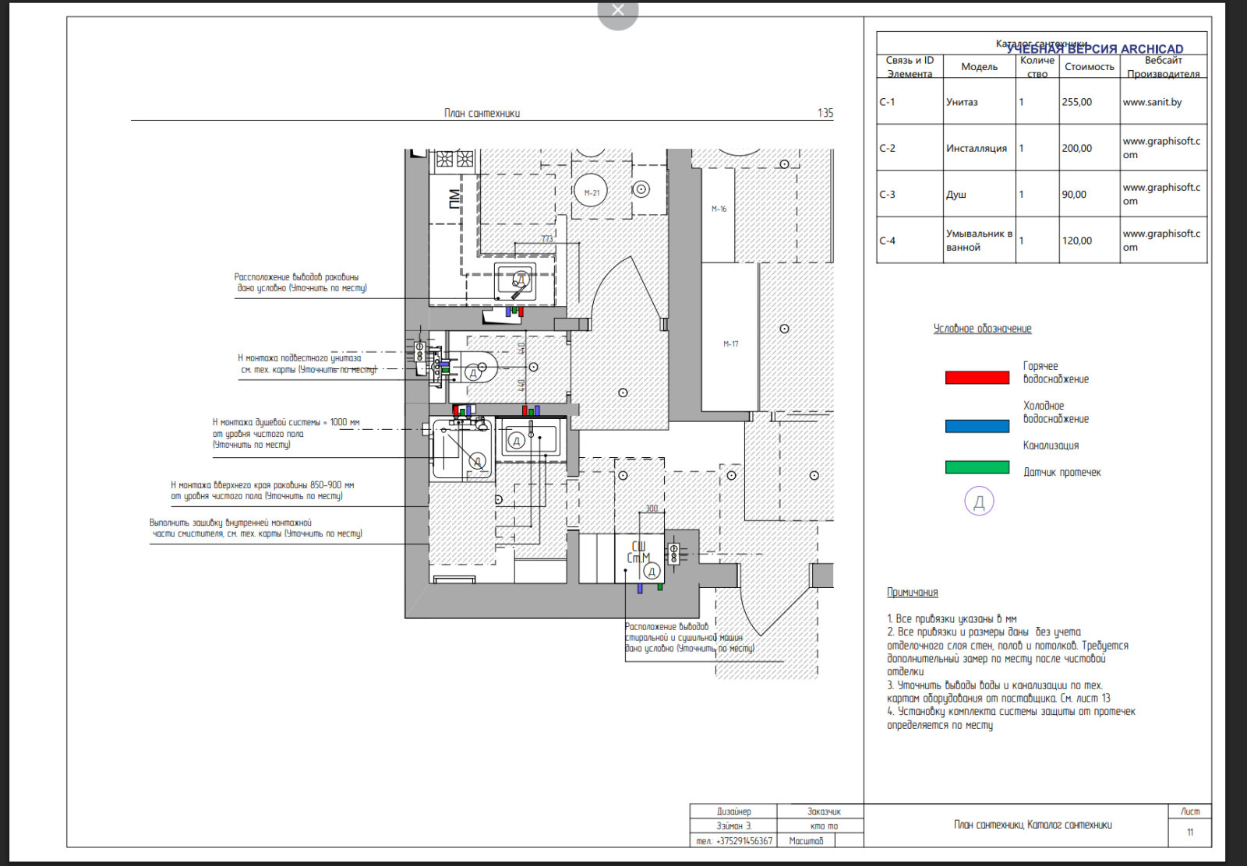Click the green legend color swatch
The image size is (1247, 866).
(977, 467)
